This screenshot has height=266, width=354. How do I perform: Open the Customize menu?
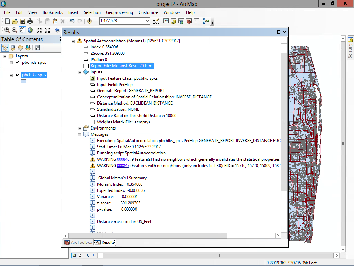coord(148,12)
